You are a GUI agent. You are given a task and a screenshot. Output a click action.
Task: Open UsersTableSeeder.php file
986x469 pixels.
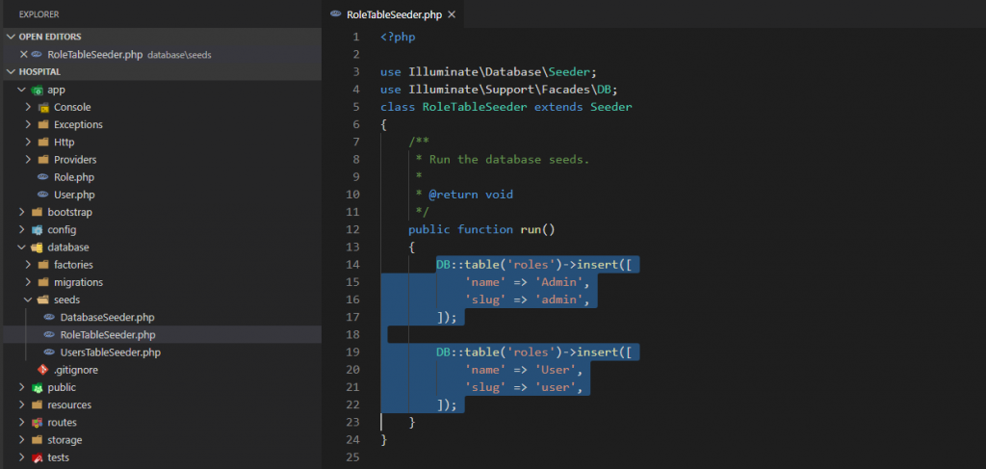click(110, 352)
